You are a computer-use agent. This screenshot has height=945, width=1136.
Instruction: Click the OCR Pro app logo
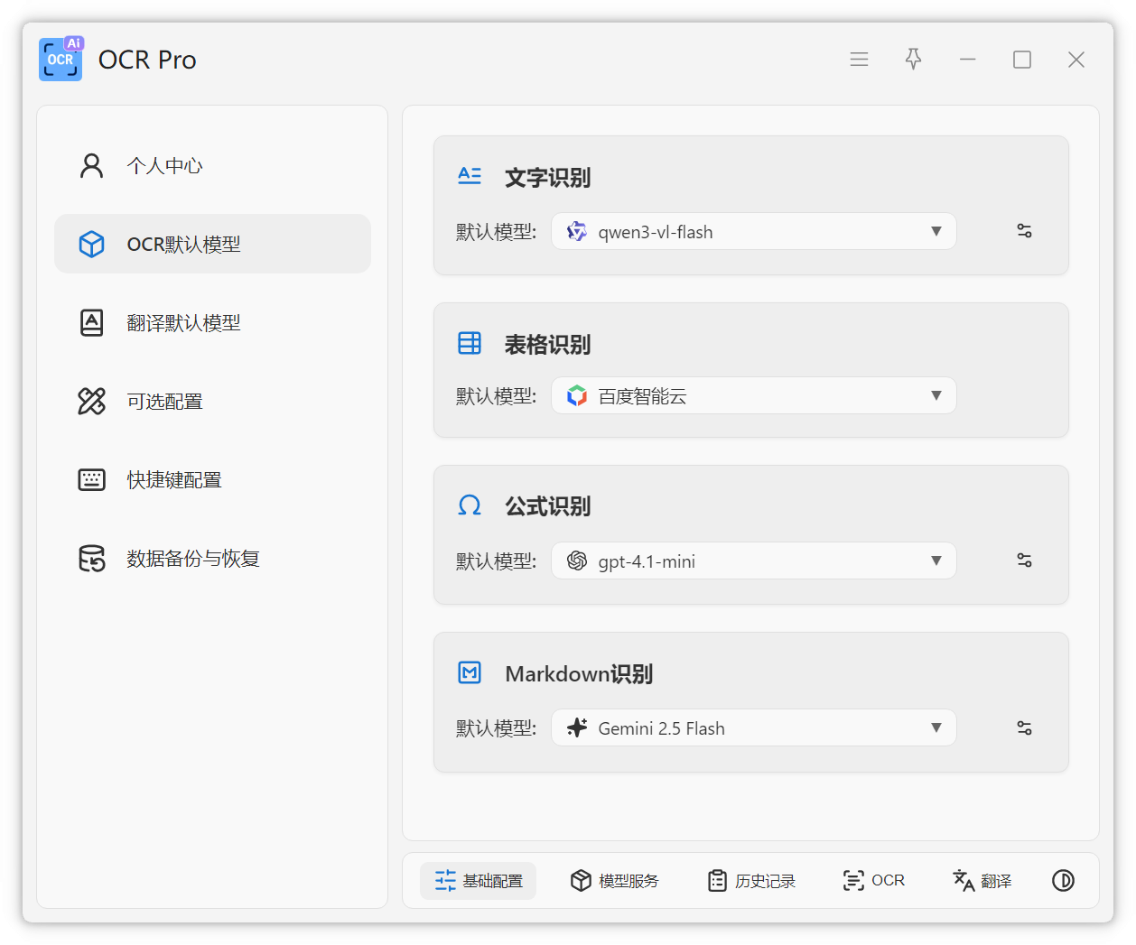click(x=61, y=60)
